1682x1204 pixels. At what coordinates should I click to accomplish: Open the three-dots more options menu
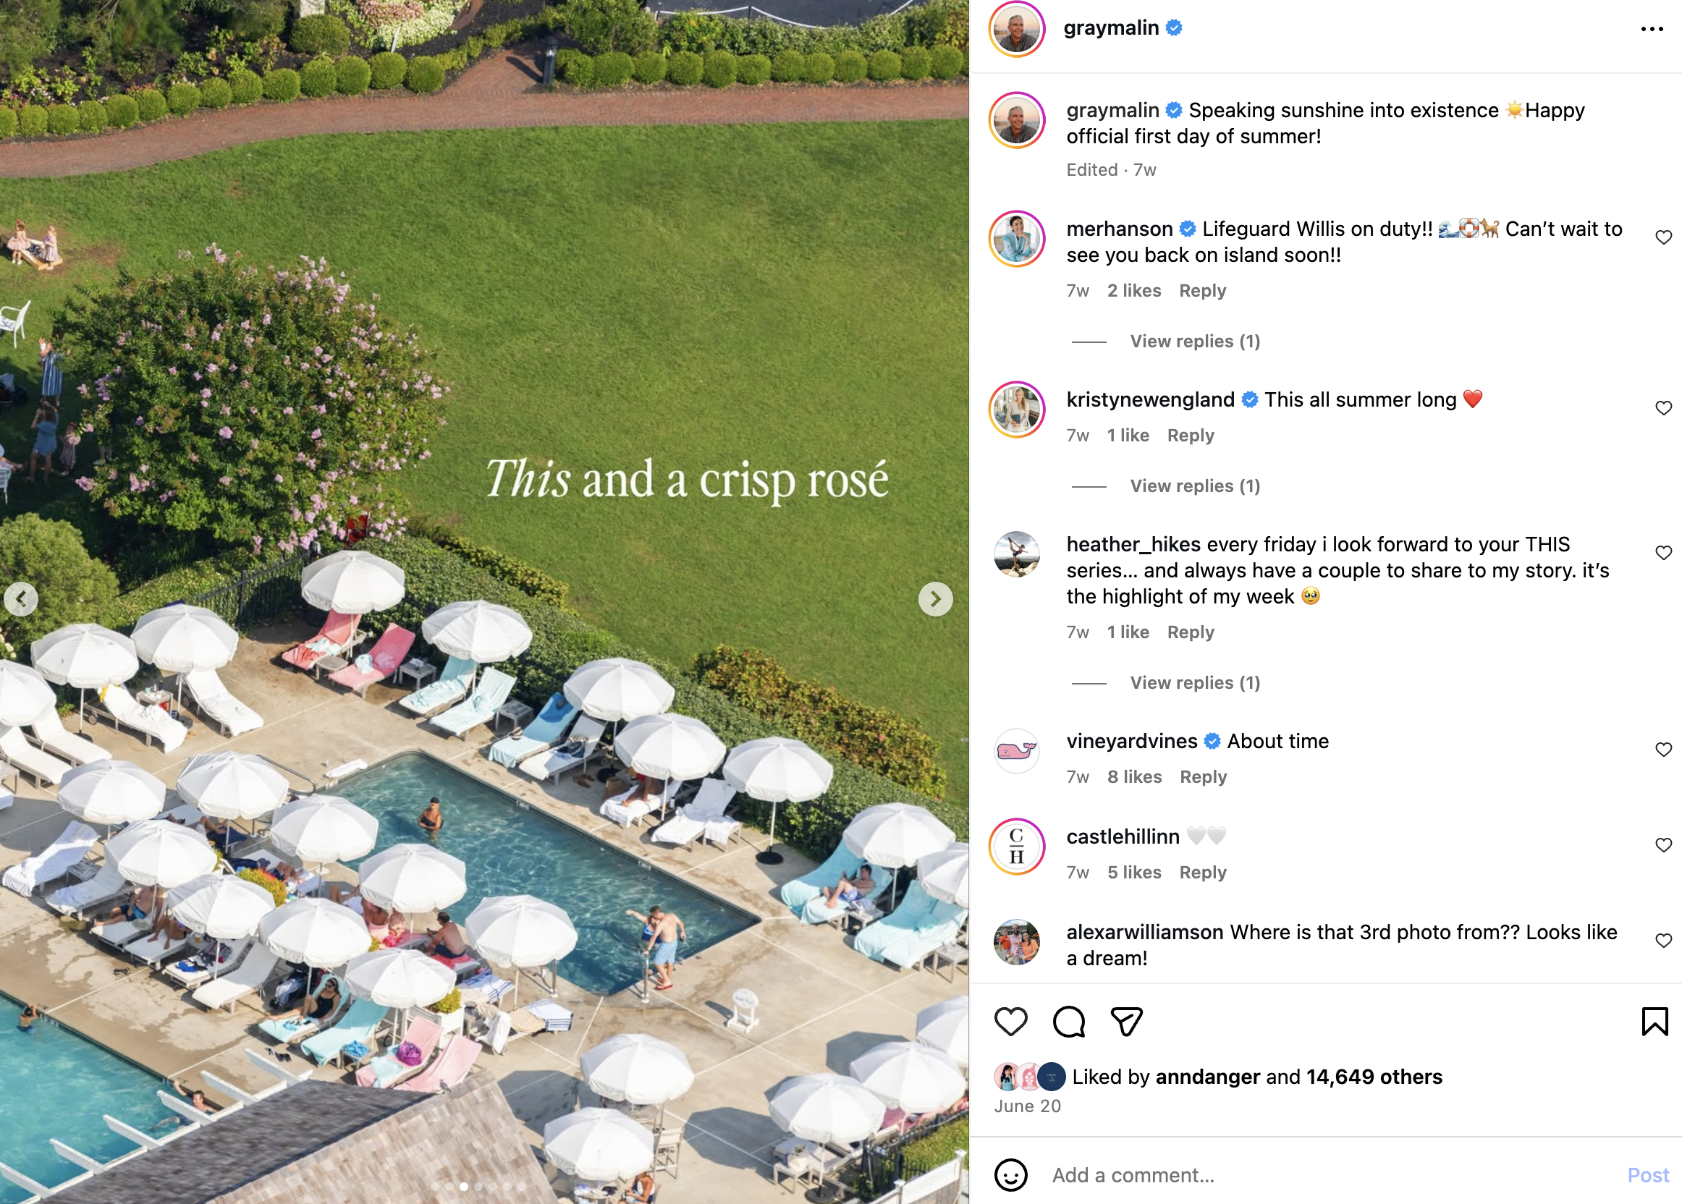point(1652,29)
